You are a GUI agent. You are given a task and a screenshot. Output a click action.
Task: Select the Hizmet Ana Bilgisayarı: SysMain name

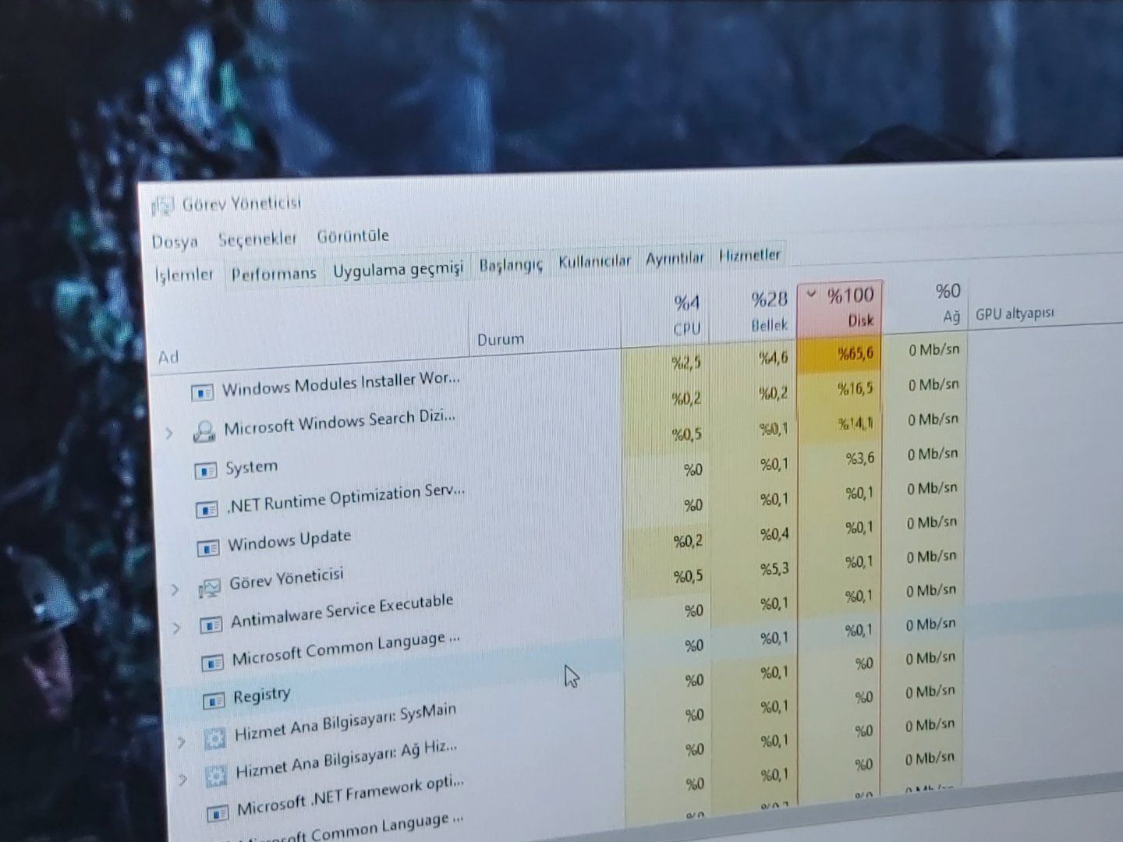pyautogui.click(x=345, y=723)
